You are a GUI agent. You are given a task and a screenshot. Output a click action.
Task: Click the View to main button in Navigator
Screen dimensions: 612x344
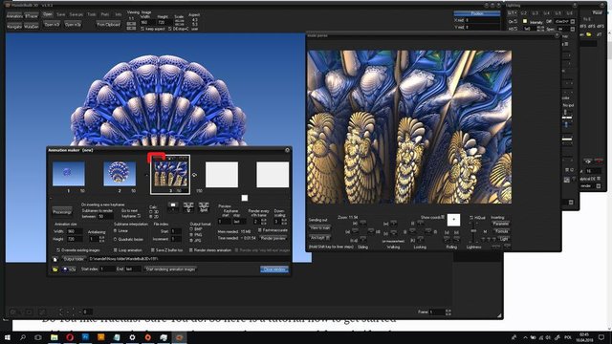319,227
